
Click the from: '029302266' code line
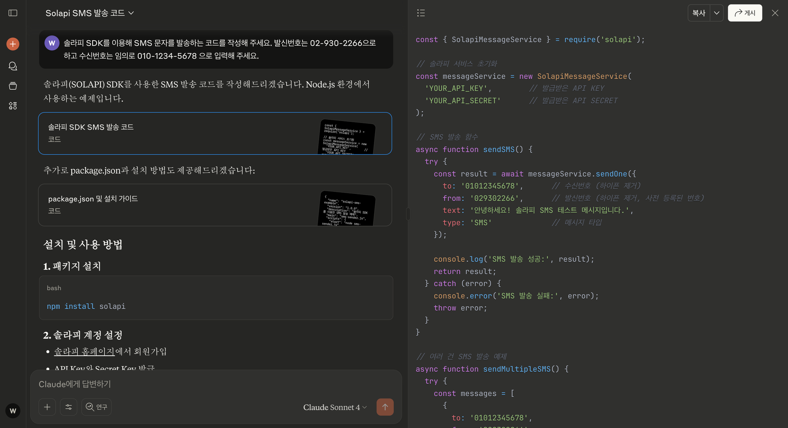483,198
